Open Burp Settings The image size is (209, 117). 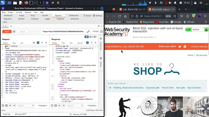(98, 16)
